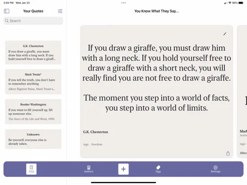Select the Booker Washington quote card
Viewport: 247px width, 185px height.
coord(33,112)
